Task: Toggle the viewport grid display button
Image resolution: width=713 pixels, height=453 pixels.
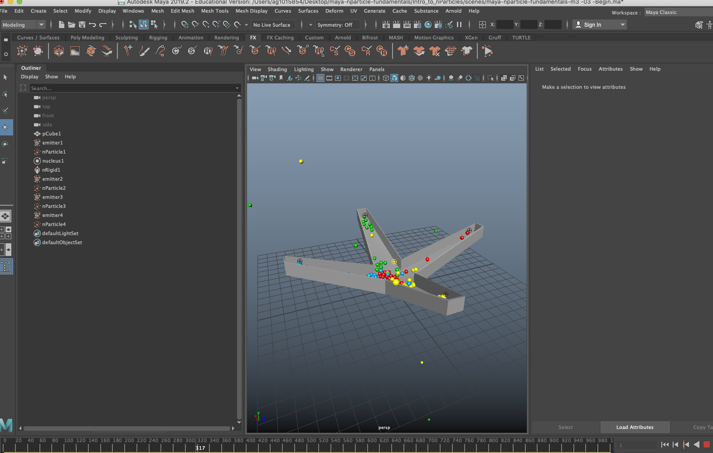Action: pyautogui.click(x=320, y=78)
